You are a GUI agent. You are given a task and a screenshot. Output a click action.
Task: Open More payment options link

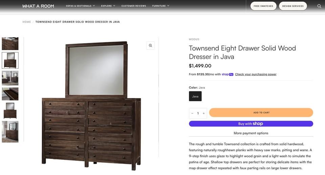pyautogui.click(x=251, y=133)
